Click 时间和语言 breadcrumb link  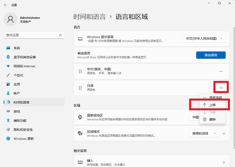pyautogui.click(x=90, y=16)
